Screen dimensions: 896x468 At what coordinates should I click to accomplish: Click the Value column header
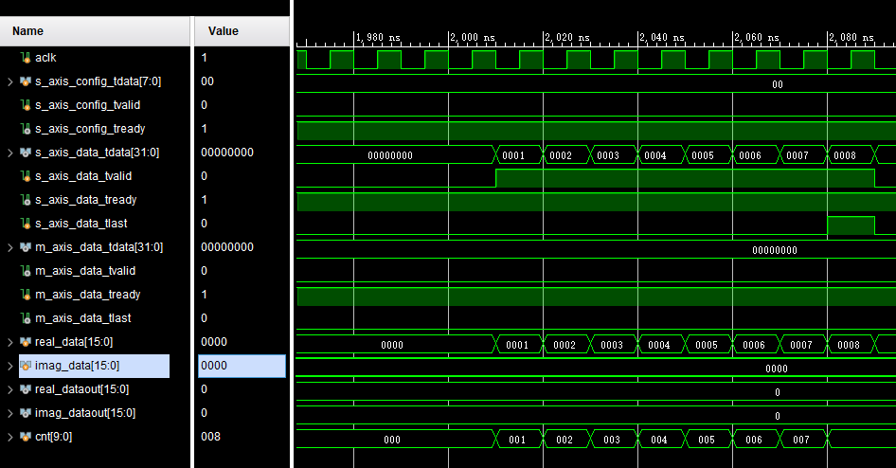223,31
